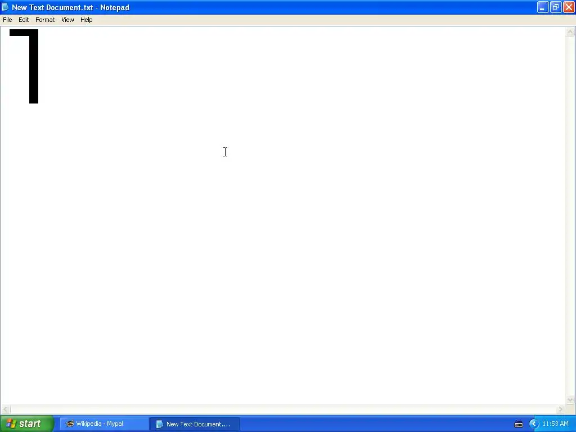The image size is (576, 432).
Task: Open the File menu
Action: (x=7, y=20)
